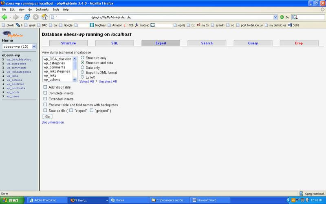
Task: Click the Stop loading icon
Action: tap(35, 17)
